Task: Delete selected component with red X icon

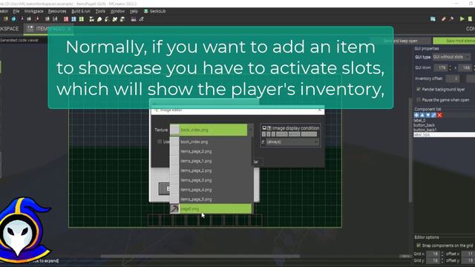Action: 439,115
